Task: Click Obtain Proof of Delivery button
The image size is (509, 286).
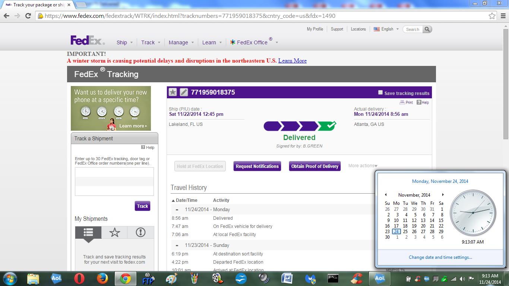Action: click(x=315, y=166)
